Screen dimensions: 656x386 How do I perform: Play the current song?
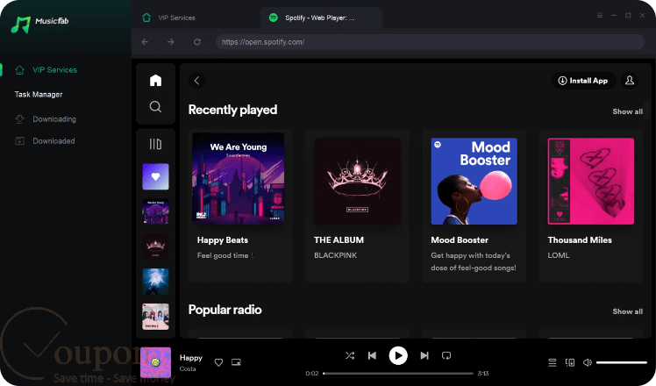pyautogui.click(x=398, y=356)
